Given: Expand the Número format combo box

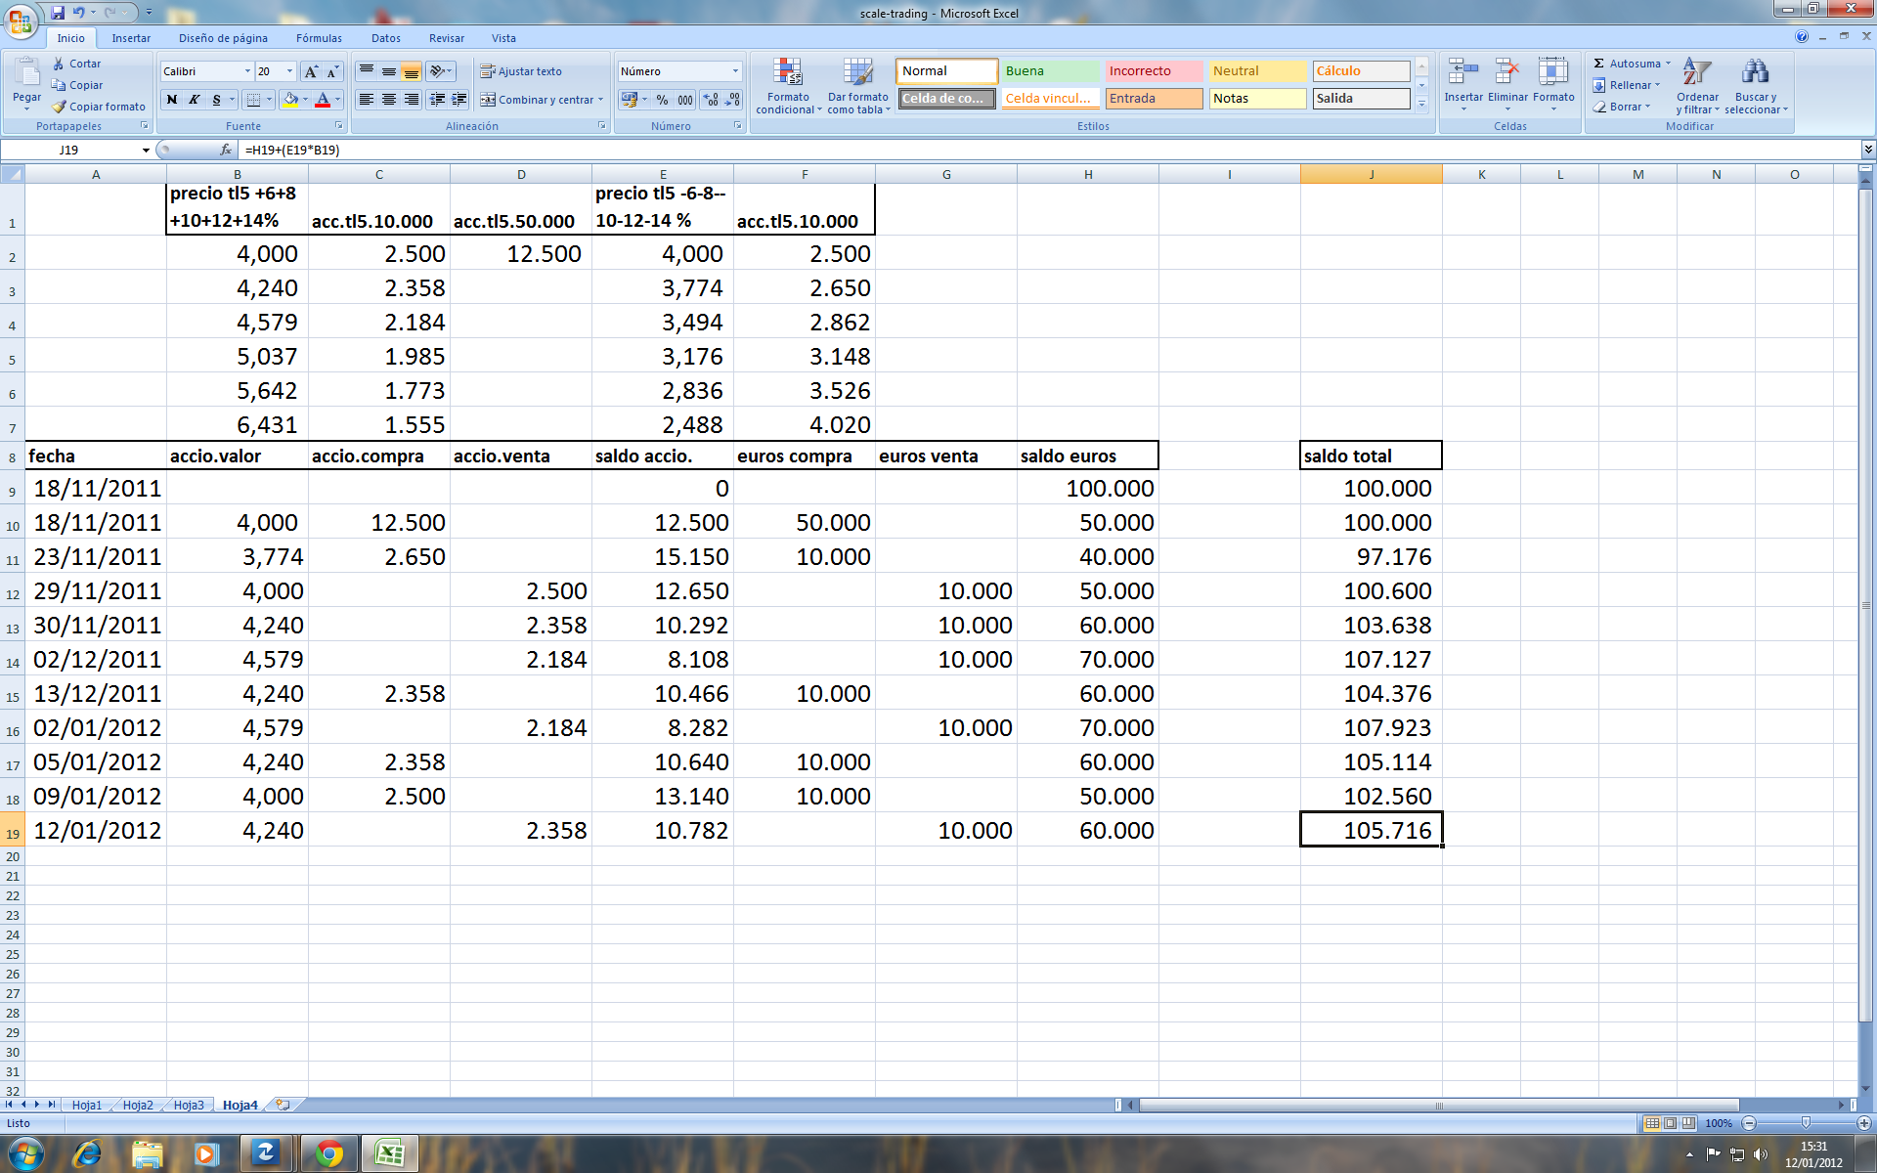Looking at the screenshot, I should [x=735, y=71].
